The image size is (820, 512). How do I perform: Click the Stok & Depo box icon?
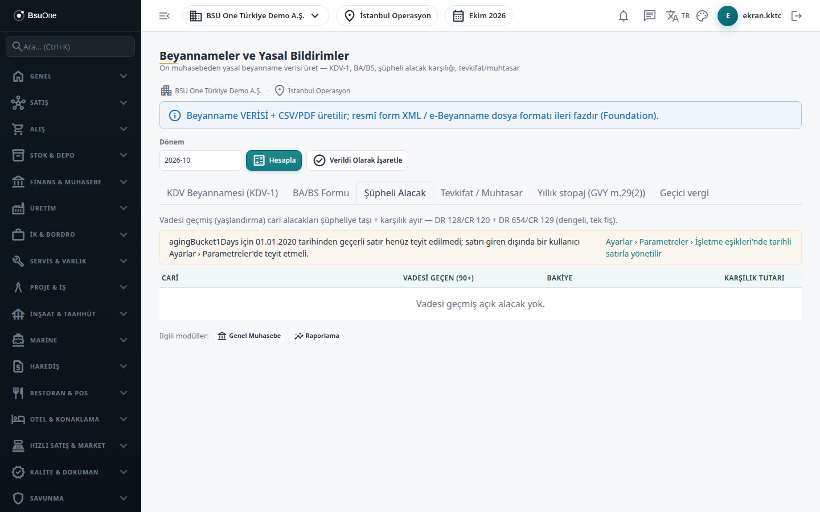point(18,155)
